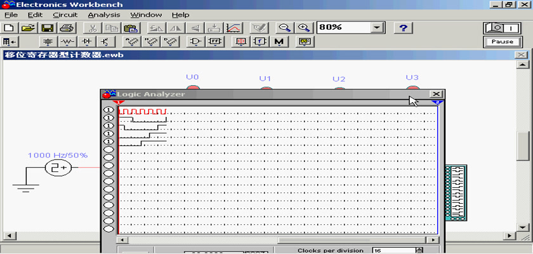Image resolution: width=533 pixels, height=254 pixels.
Task: Click the Print icon in toolbar
Action: 67,28
